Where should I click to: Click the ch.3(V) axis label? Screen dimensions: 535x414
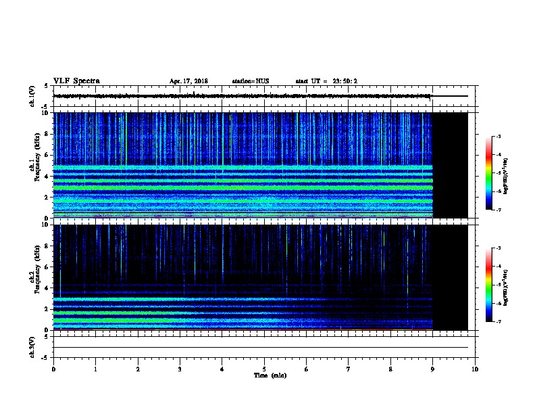[32, 348]
